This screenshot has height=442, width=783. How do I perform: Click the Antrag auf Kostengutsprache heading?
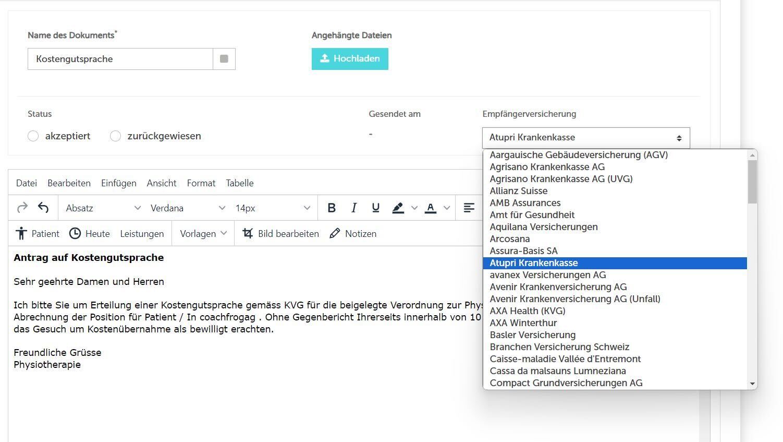(x=89, y=258)
